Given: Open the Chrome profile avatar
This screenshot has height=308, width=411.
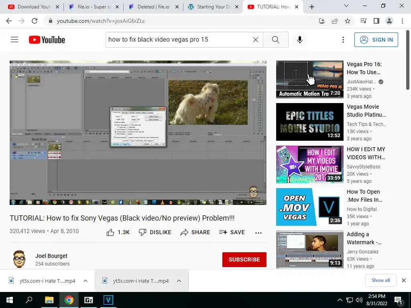Looking at the screenshot, I should point(389,21).
